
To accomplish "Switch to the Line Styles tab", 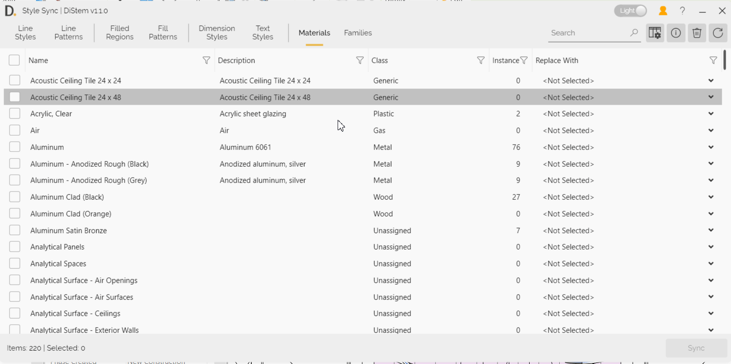I will point(25,33).
